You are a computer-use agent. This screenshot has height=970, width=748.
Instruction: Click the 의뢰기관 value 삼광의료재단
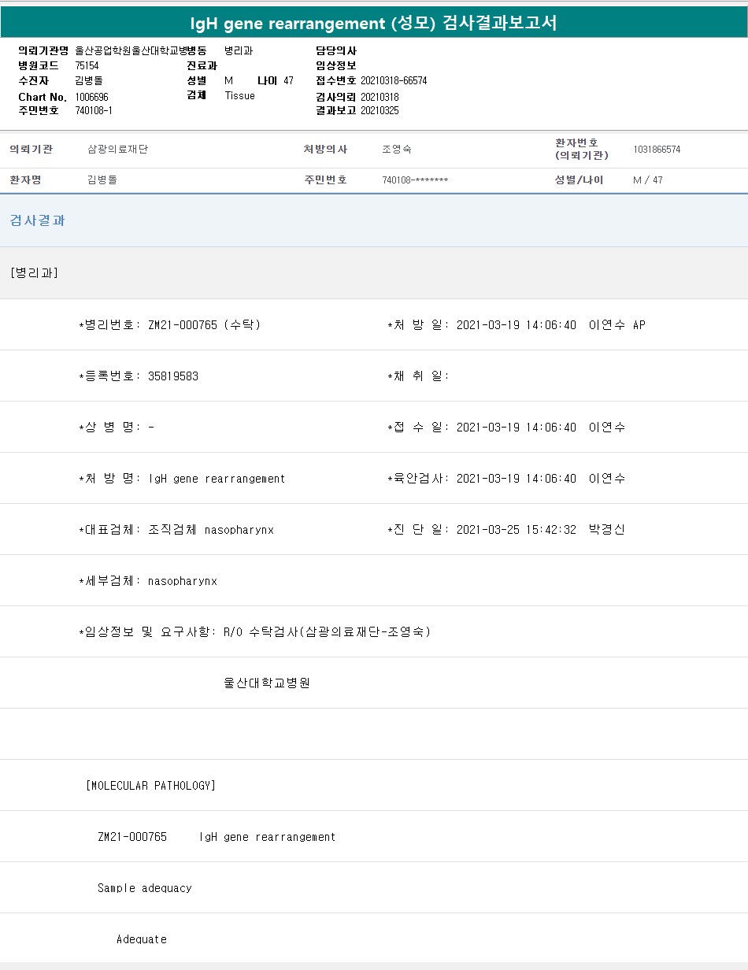117,150
